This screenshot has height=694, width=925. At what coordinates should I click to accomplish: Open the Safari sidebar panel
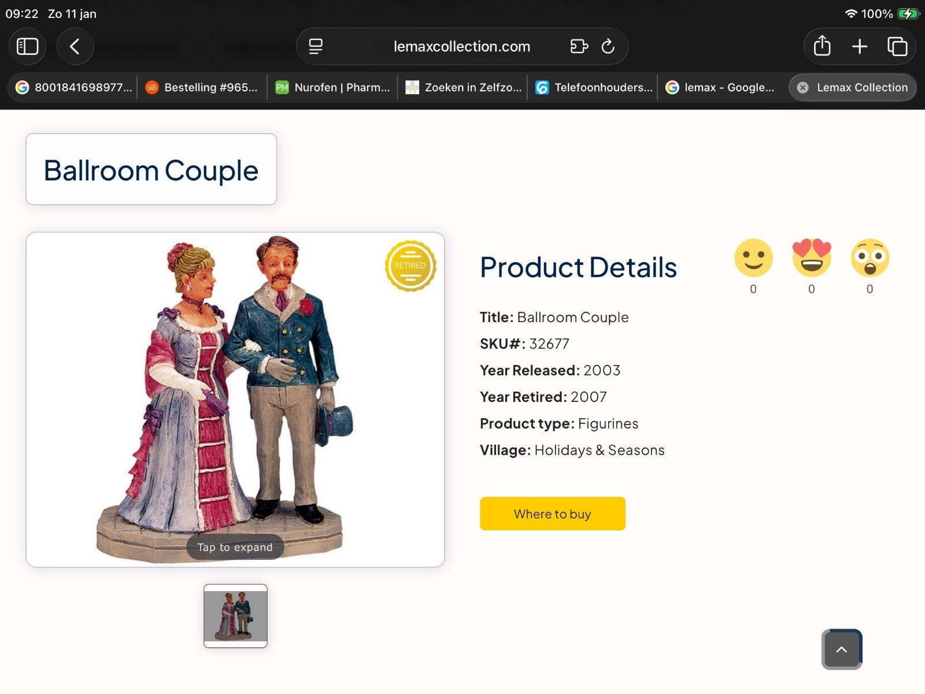coord(27,46)
